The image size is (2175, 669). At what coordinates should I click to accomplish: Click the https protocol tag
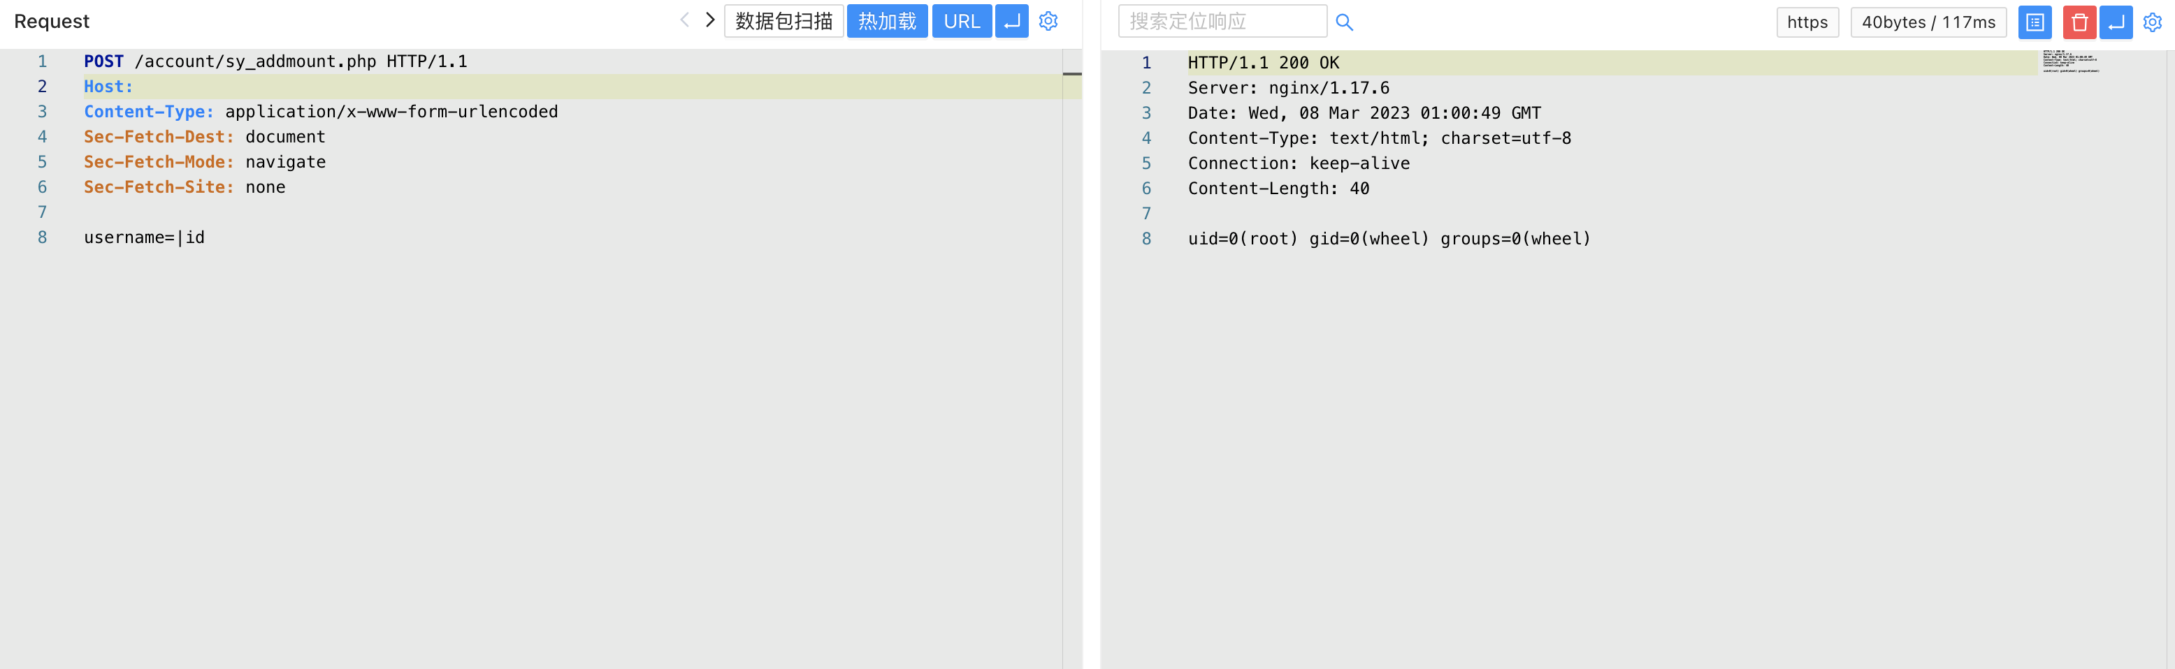[1807, 22]
